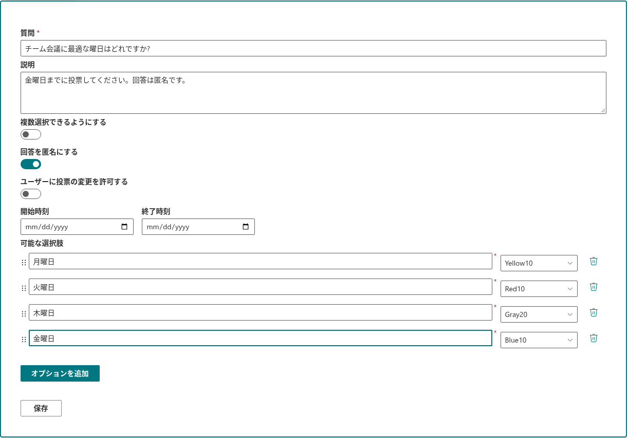Open the Yellow10 color dropdown

pos(539,263)
